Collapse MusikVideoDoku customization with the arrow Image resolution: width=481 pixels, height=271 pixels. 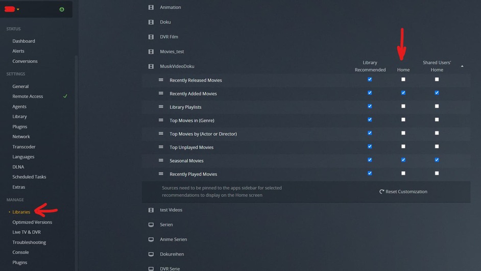click(x=462, y=66)
